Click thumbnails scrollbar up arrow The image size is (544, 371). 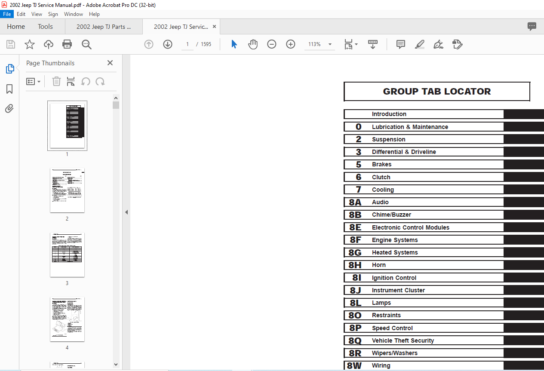click(x=116, y=98)
